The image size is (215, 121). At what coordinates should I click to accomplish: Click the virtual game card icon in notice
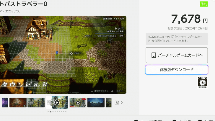(x=173, y=37)
